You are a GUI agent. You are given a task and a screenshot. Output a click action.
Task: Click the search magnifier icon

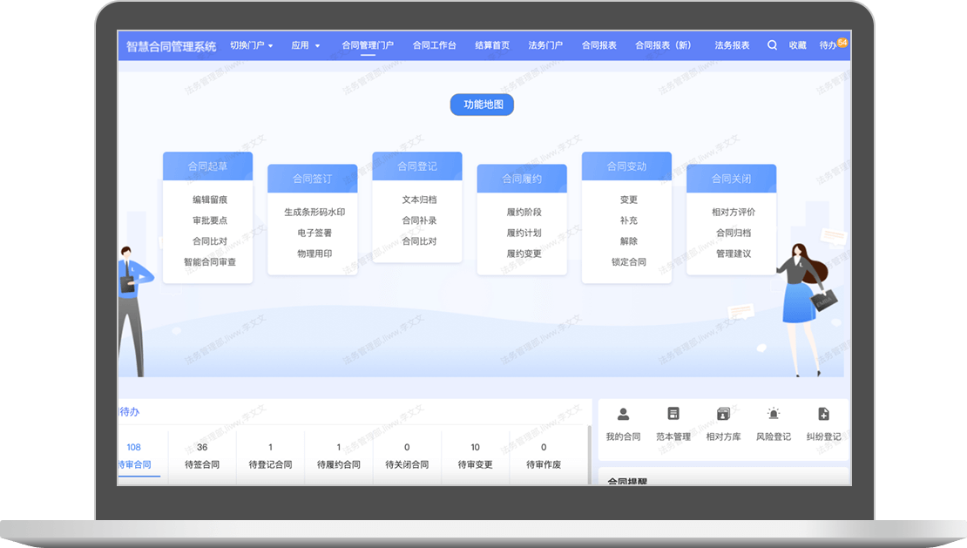(772, 45)
